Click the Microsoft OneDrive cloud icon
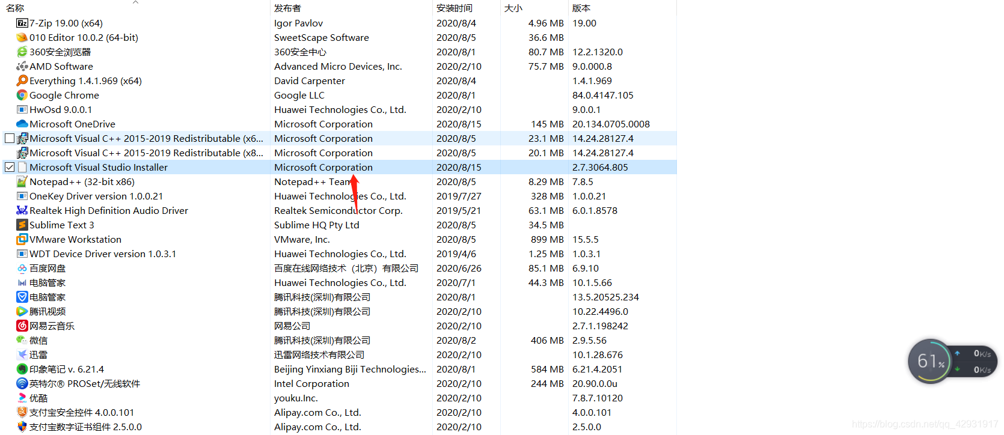The width and height of the screenshot is (1004, 435). [x=22, y=124]
